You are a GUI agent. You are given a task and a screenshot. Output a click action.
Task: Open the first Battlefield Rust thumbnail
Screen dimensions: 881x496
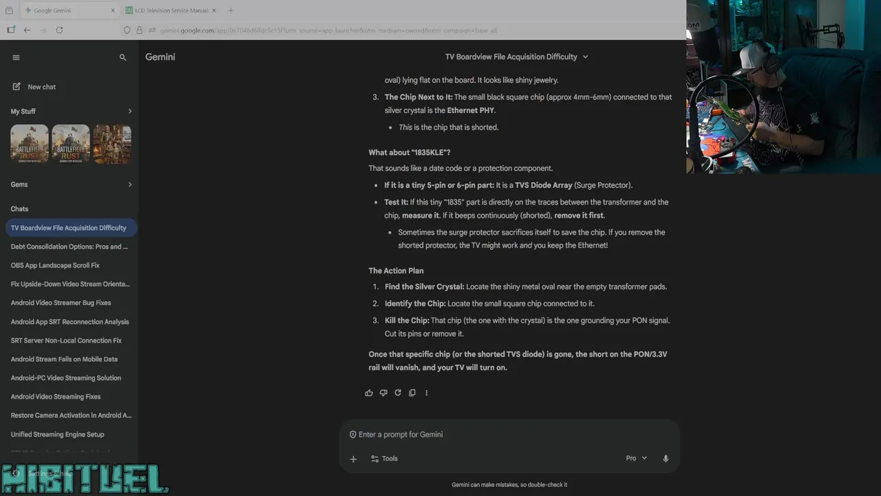(x=30, y=143)
